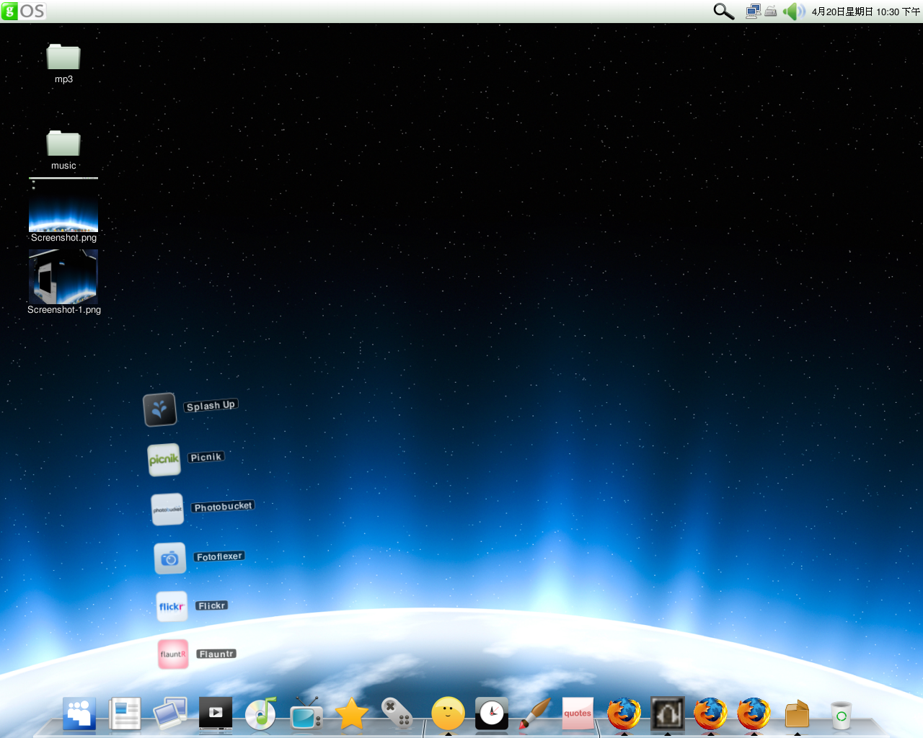Click the two-monitors computer icon in dock
Screen dimensions: 923x738
tap(170, 713)
